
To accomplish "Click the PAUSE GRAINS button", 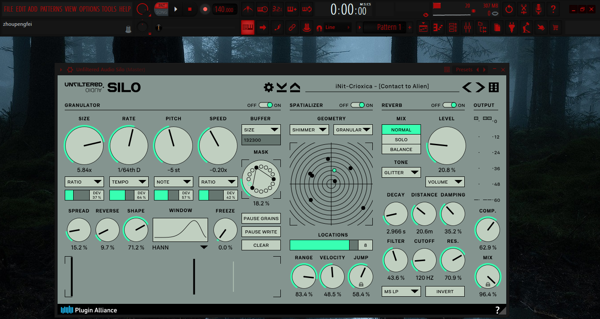I will coord(261,218).
